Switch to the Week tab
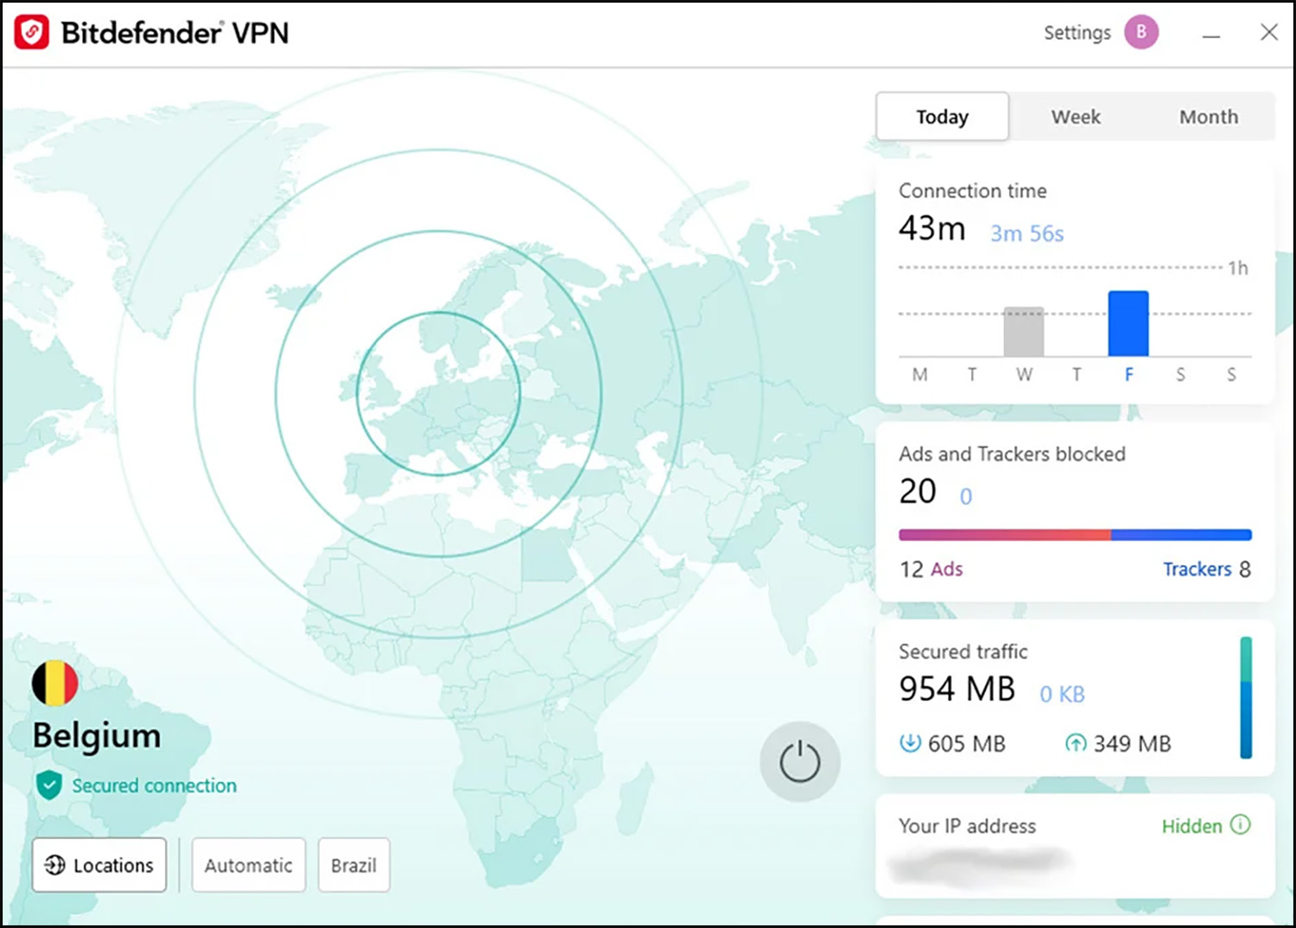This screenshot has height=928, width=1296. 1075,117
